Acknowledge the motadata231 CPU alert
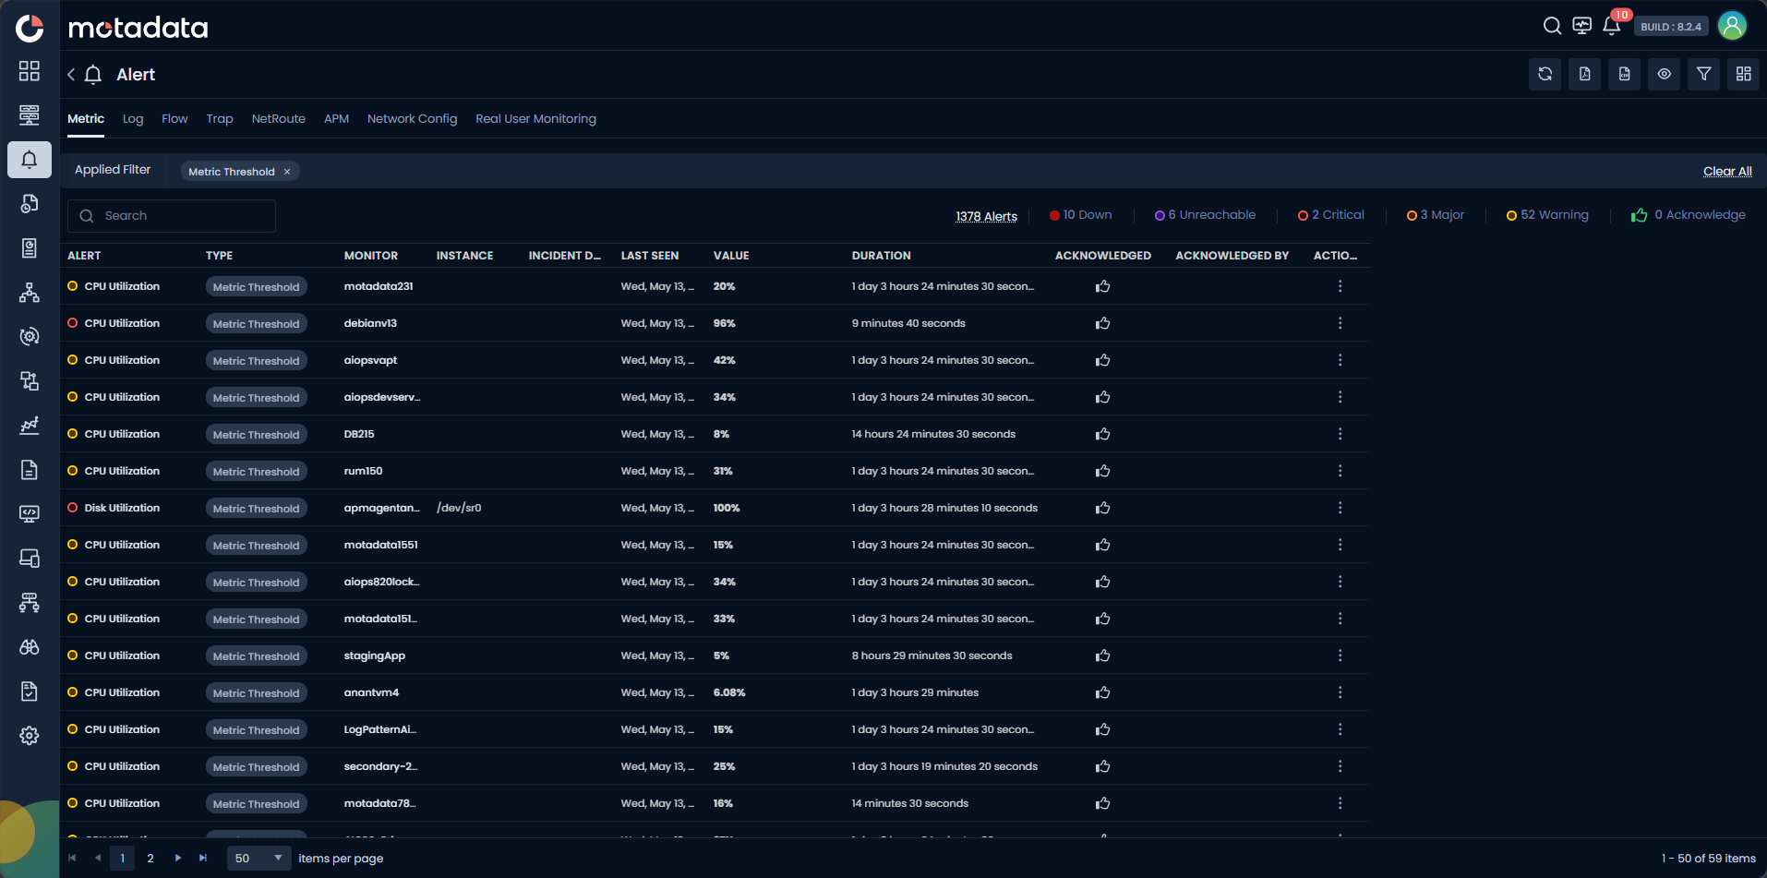 pos(1102,286)
